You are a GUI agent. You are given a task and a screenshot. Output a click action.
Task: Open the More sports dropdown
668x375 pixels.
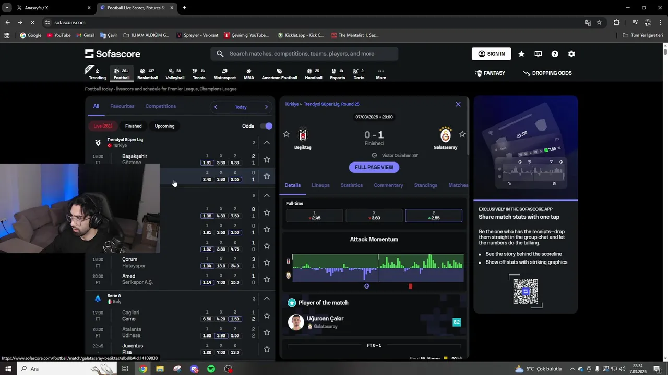(x=381, y=74)
